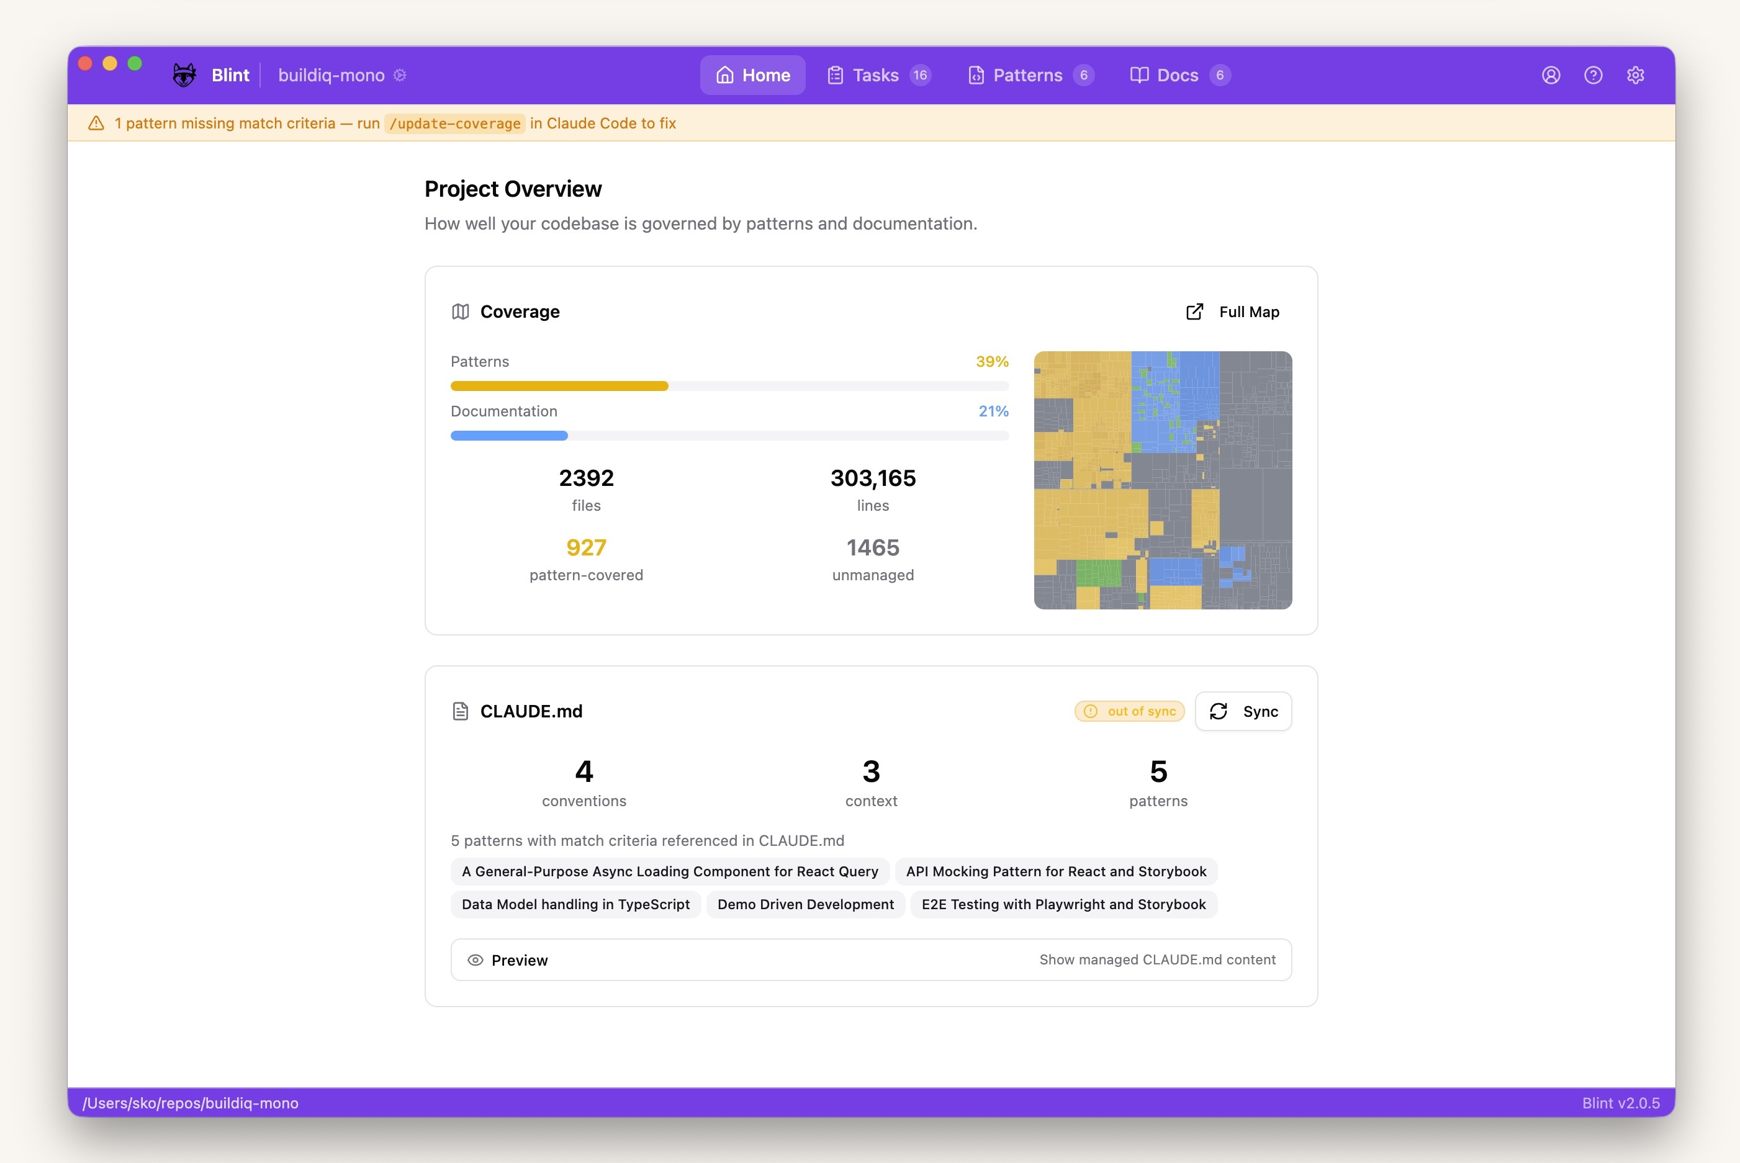Screen dimensions: 1740x1163
Task: Click the Coverage map icon
Action: 461,312
